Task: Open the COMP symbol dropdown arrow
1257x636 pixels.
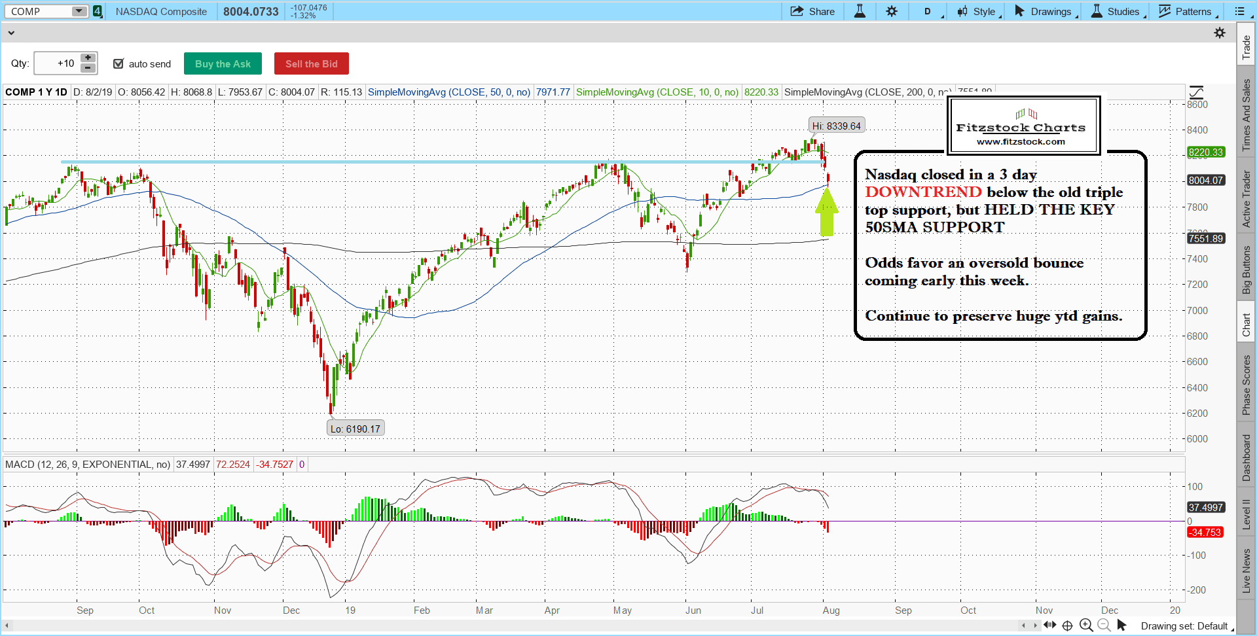Action: tap(79, 11)
